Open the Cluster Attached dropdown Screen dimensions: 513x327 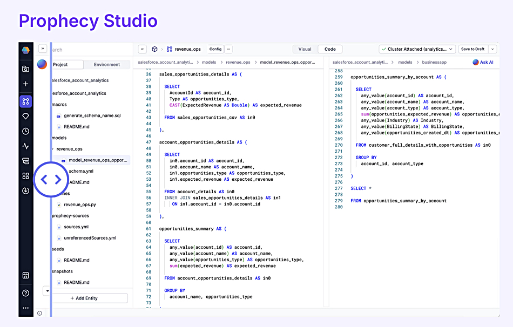tap(417, 49)
